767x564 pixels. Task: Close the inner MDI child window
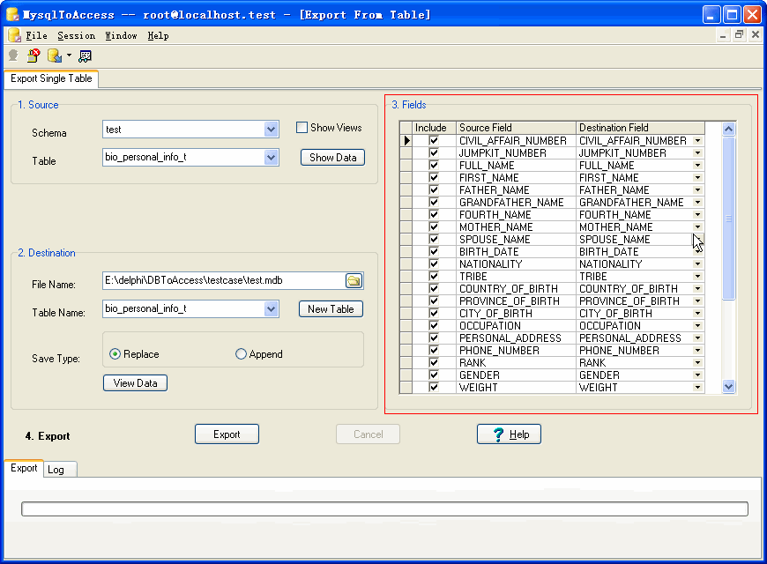tap(756, 34)
